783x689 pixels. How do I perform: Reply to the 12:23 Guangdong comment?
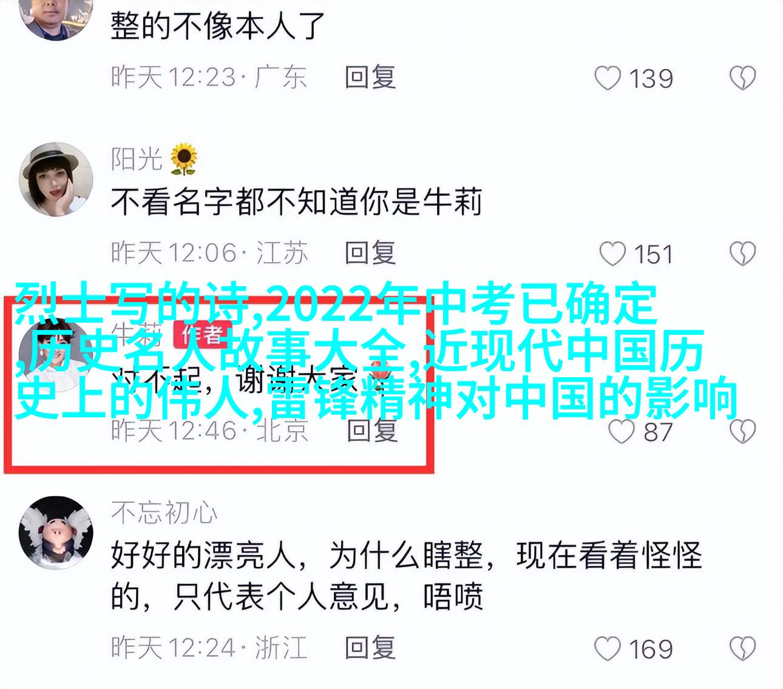coord(370,78)
